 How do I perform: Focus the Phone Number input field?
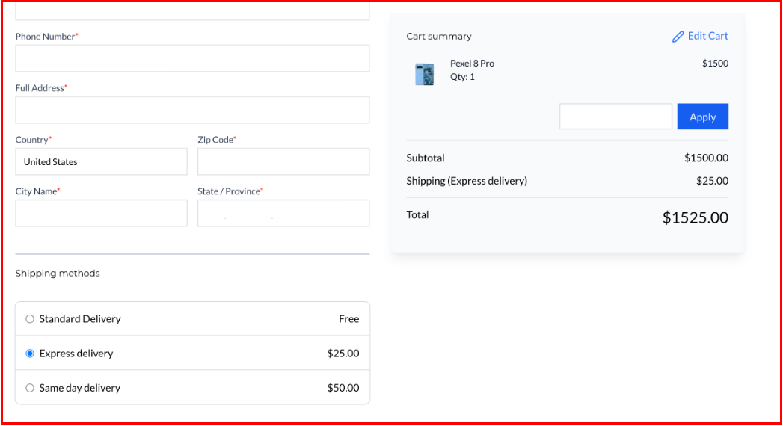coord(192,58)
